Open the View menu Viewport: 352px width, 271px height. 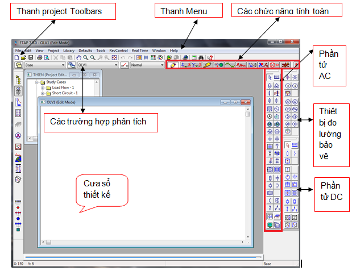coord(39,51)
